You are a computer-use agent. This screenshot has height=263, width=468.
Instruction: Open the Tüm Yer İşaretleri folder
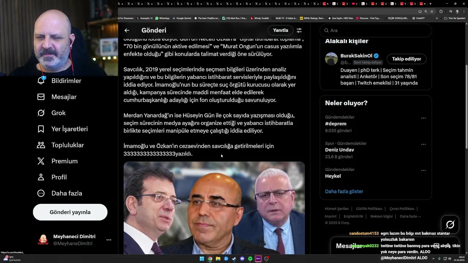(x=455, y=18)
